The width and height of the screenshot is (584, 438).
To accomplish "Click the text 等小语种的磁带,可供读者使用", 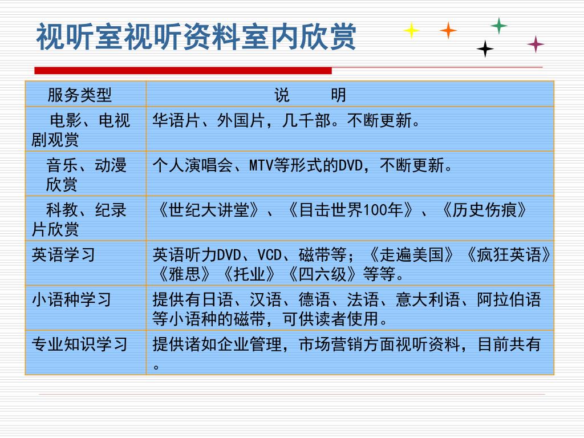I will pos(265,319).
